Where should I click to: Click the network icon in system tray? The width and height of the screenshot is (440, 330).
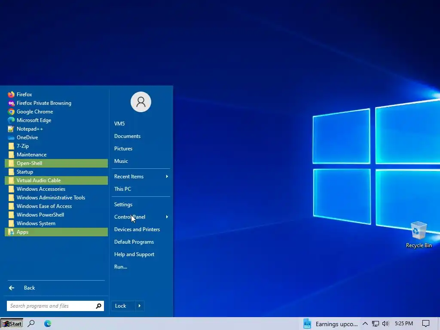[376, 324]
